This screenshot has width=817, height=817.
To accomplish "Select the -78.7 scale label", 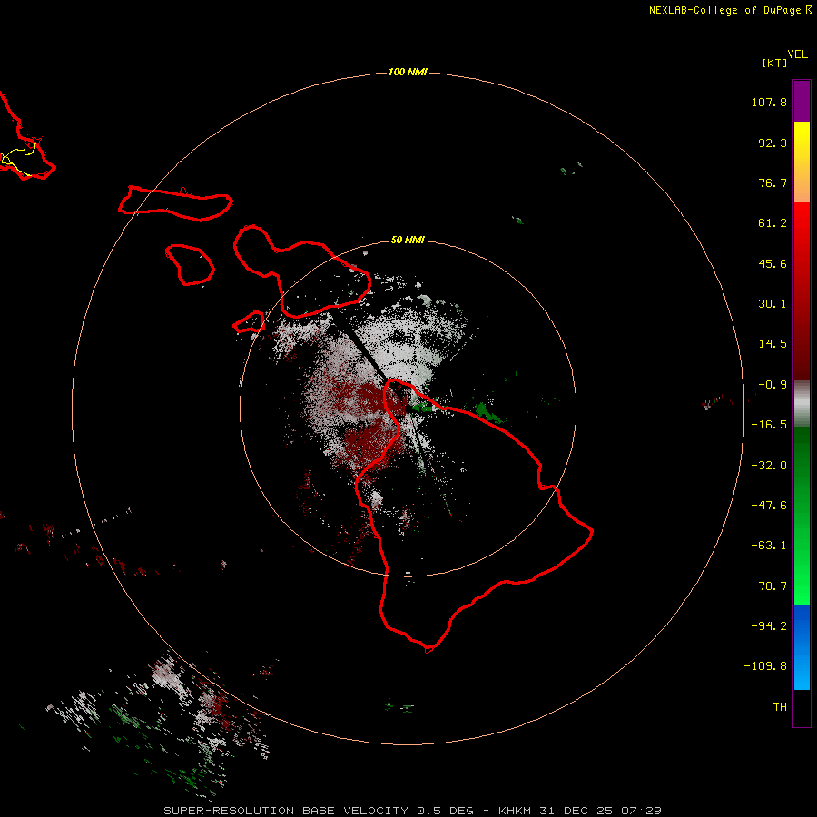I will point(769,586).
